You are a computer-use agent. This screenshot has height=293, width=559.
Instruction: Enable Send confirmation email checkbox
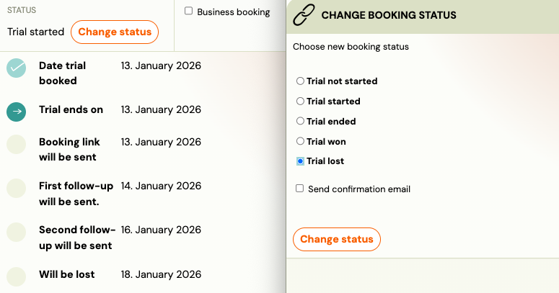300,189
